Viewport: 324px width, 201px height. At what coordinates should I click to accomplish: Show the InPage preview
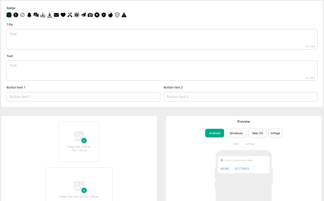[x=275, y=133]
